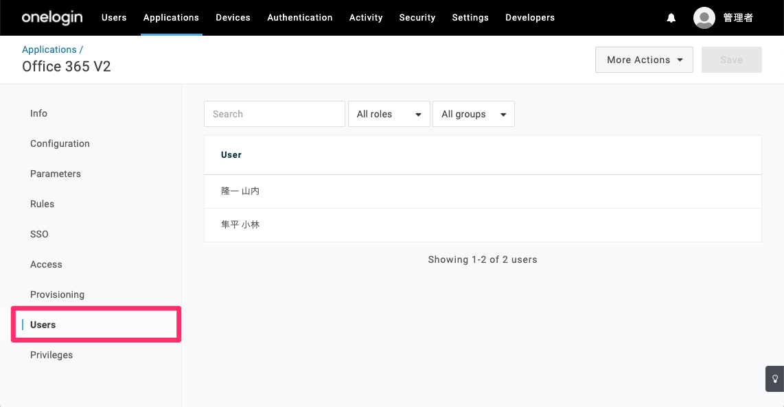Open the Authentication menu

(300, 17)
